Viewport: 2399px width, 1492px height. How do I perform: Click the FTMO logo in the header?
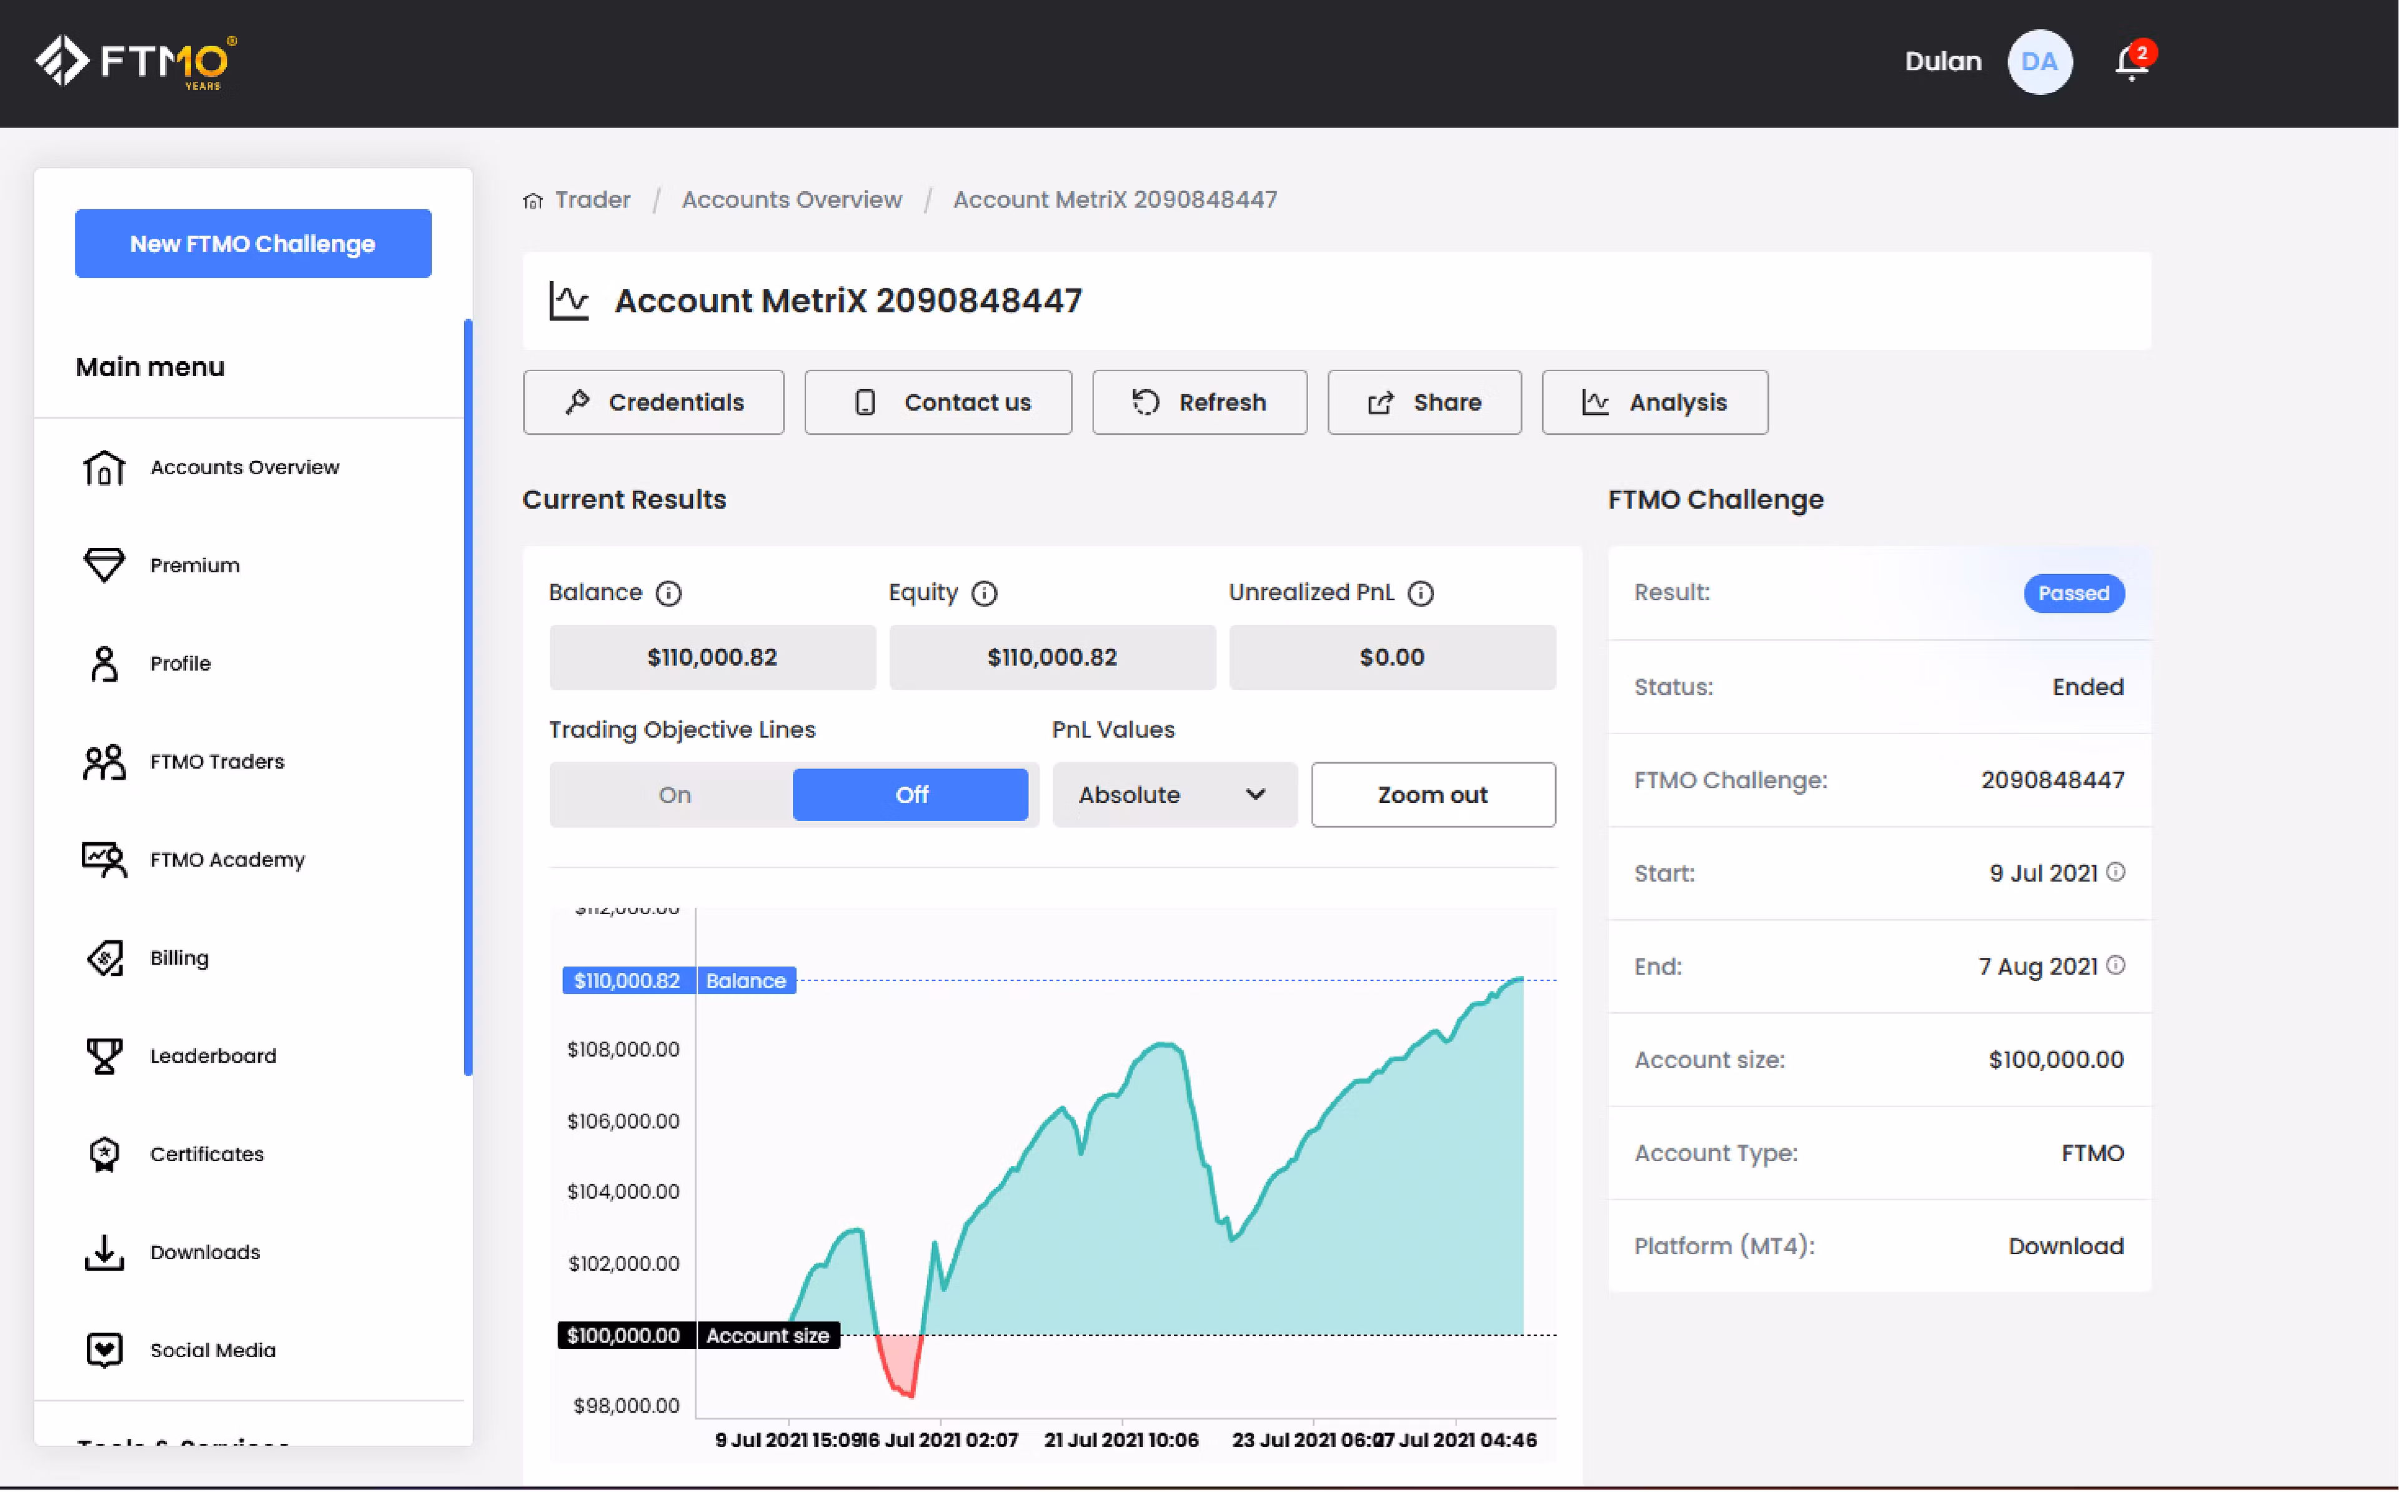point(136,62)
